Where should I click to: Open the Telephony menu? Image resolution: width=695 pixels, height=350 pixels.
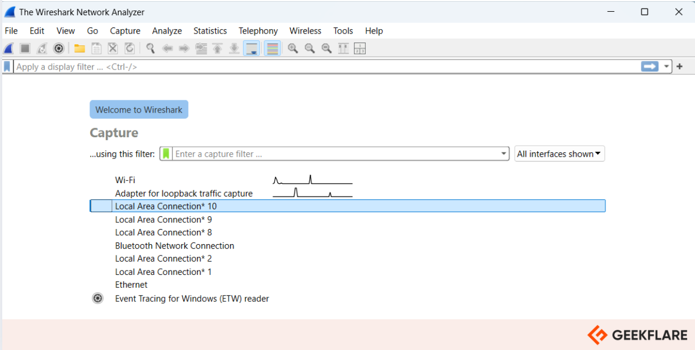coord(258,31)
